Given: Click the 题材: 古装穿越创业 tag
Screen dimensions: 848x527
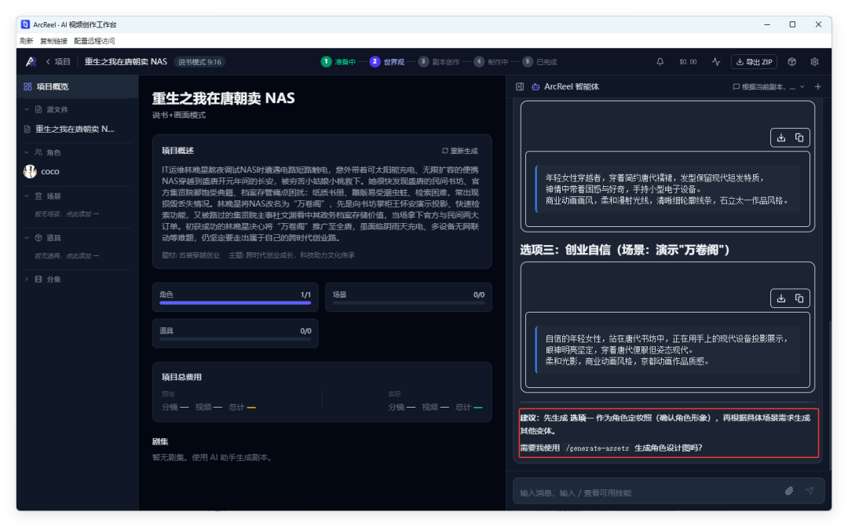Looking at the screenshot, I should click(190, 254).
